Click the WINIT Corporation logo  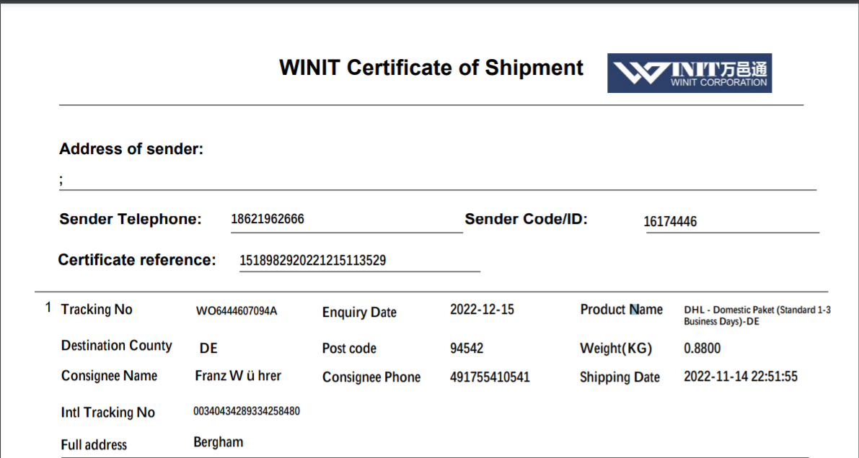pos(689,73)
